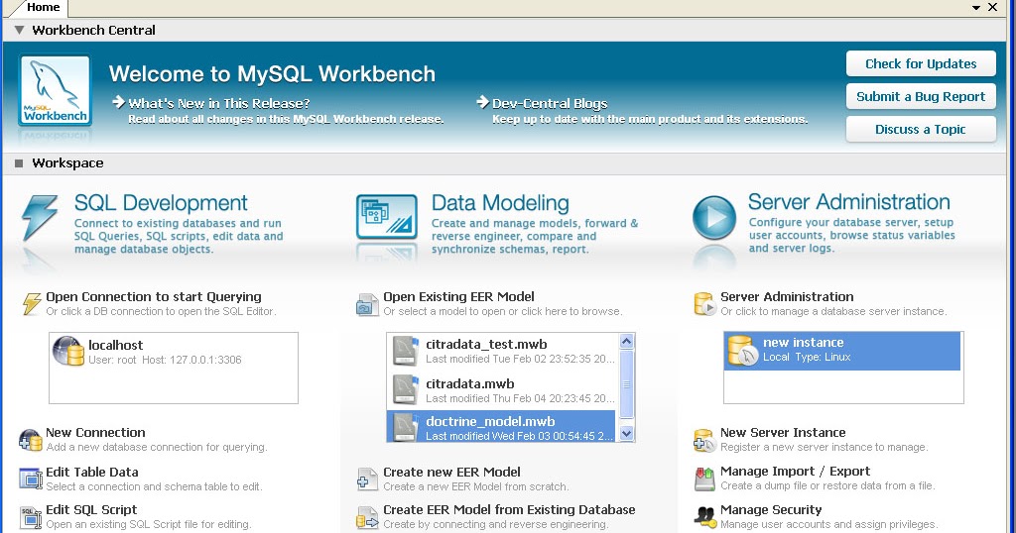This screenshot has height=533, width=1016.
Task: Click the EER model list scrollbar thumb
Action: coord(627,384)
